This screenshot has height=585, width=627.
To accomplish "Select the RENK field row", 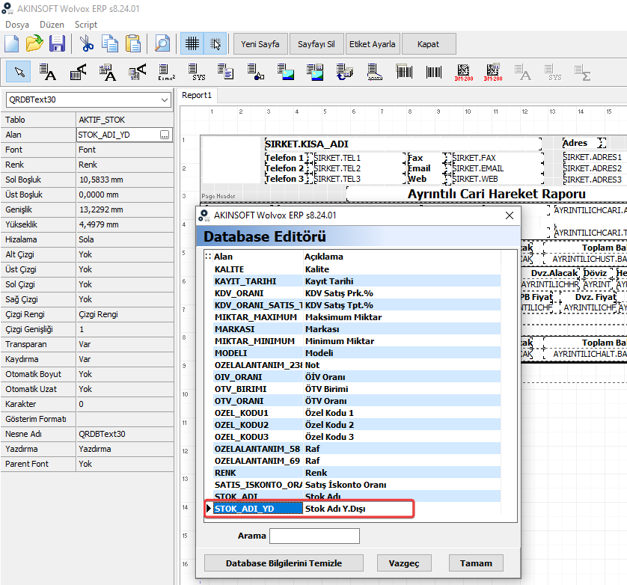I will point(353,473).
